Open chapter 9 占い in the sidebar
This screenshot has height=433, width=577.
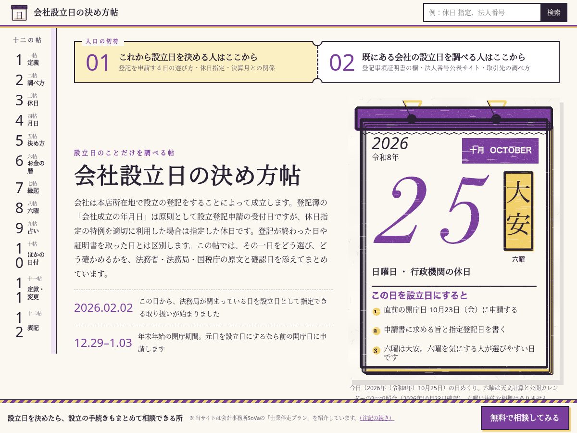(x=30, y=228)
